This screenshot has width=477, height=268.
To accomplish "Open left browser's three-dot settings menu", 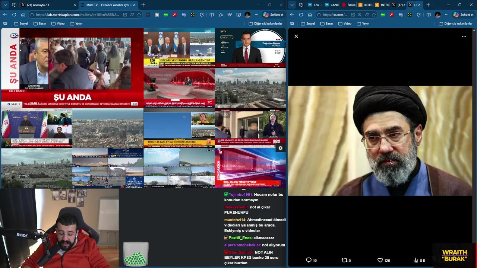I will 256,15.
